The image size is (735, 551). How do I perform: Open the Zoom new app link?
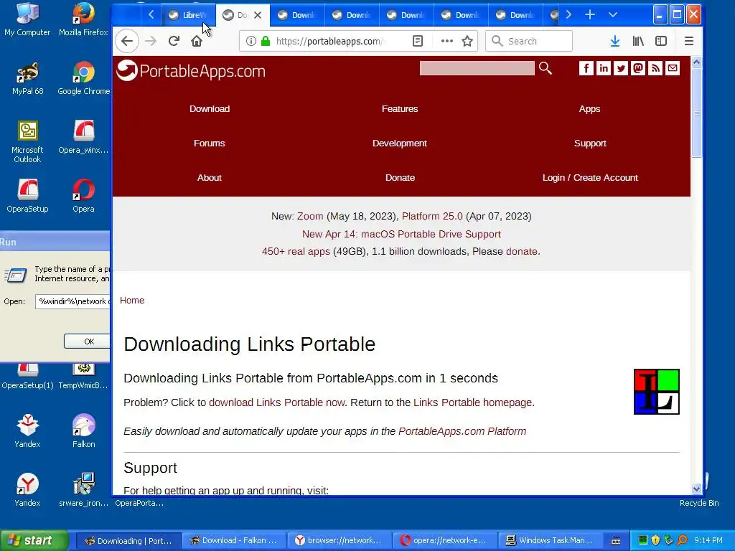tap(310, 216)
